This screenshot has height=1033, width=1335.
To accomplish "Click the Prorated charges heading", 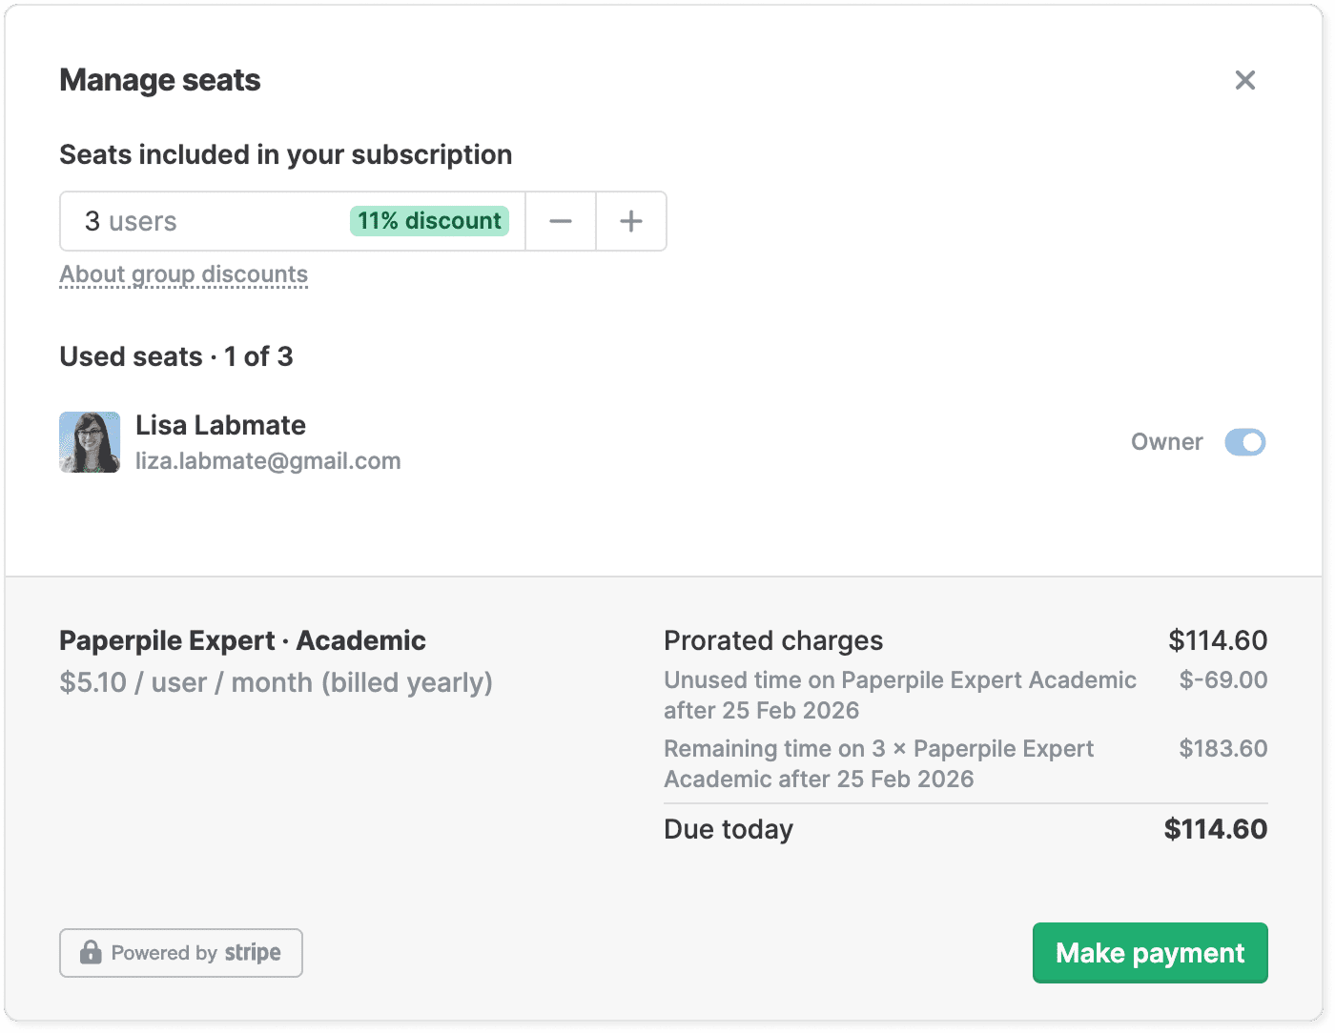I will tap(773, 640).
